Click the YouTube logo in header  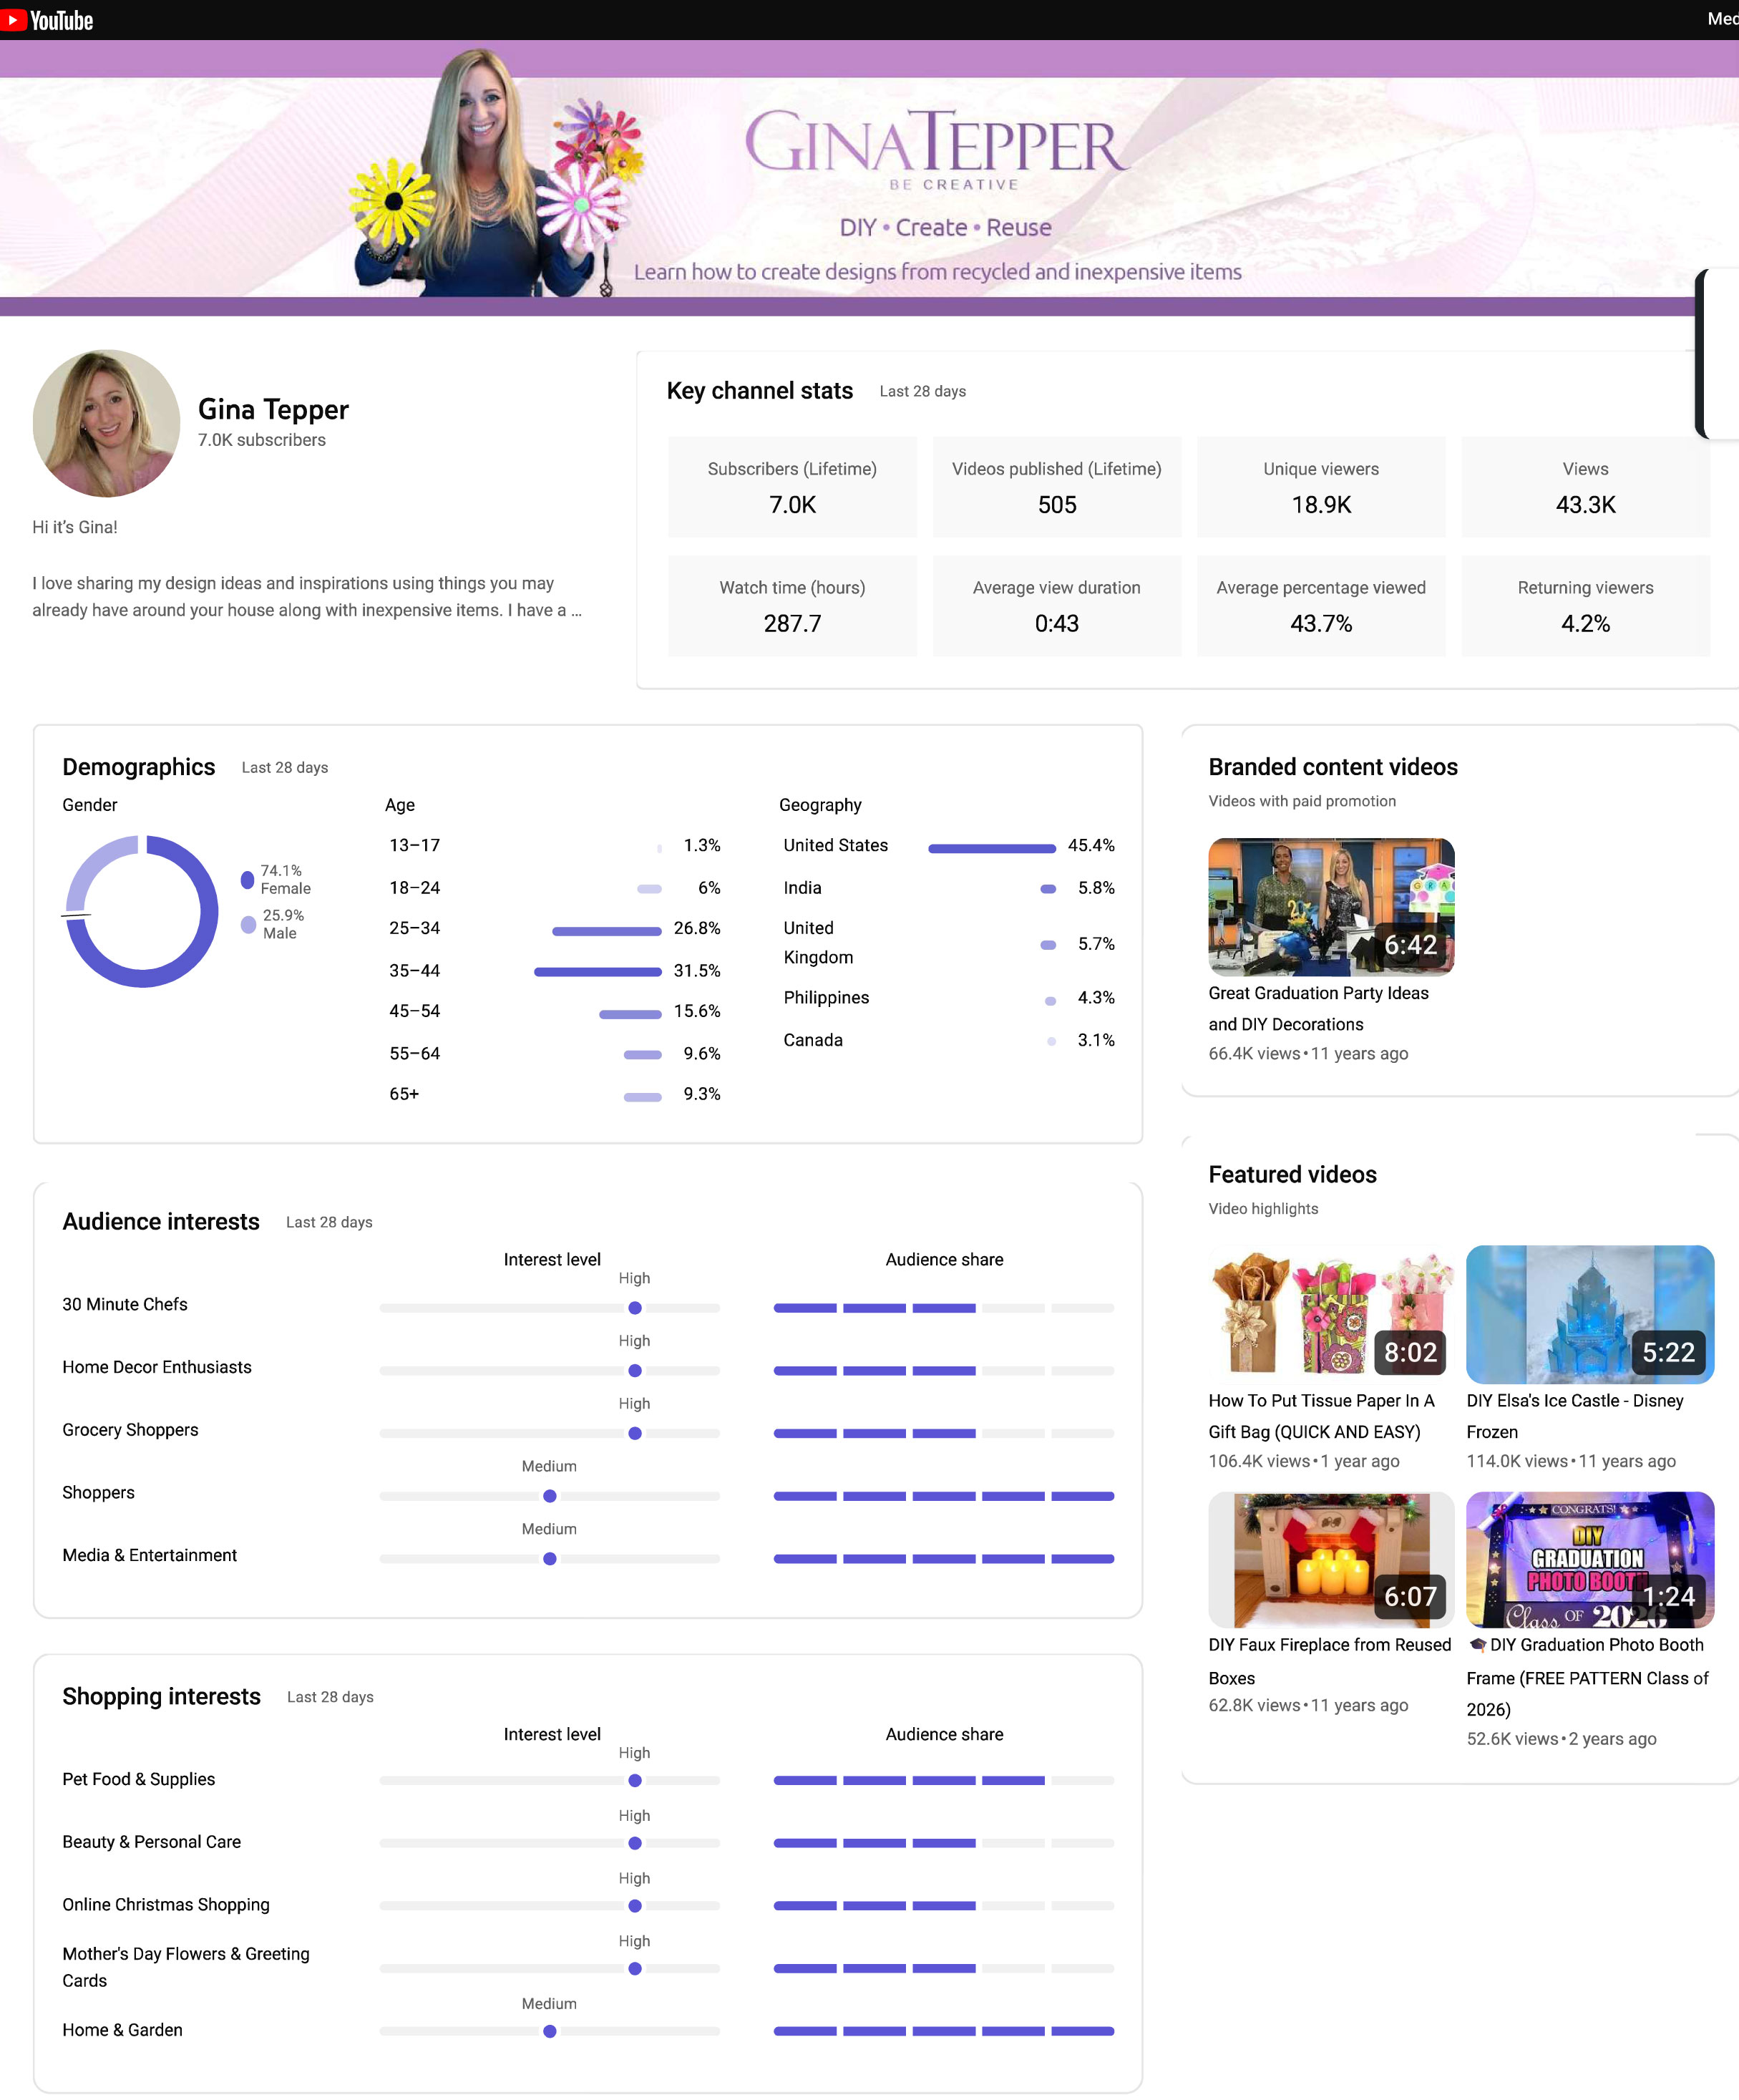pyautogui.click(x=47, y=20)
